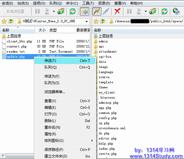Click the red X abort icon
This screenshot has width=184, height=159.
click(x=117, y=12)
